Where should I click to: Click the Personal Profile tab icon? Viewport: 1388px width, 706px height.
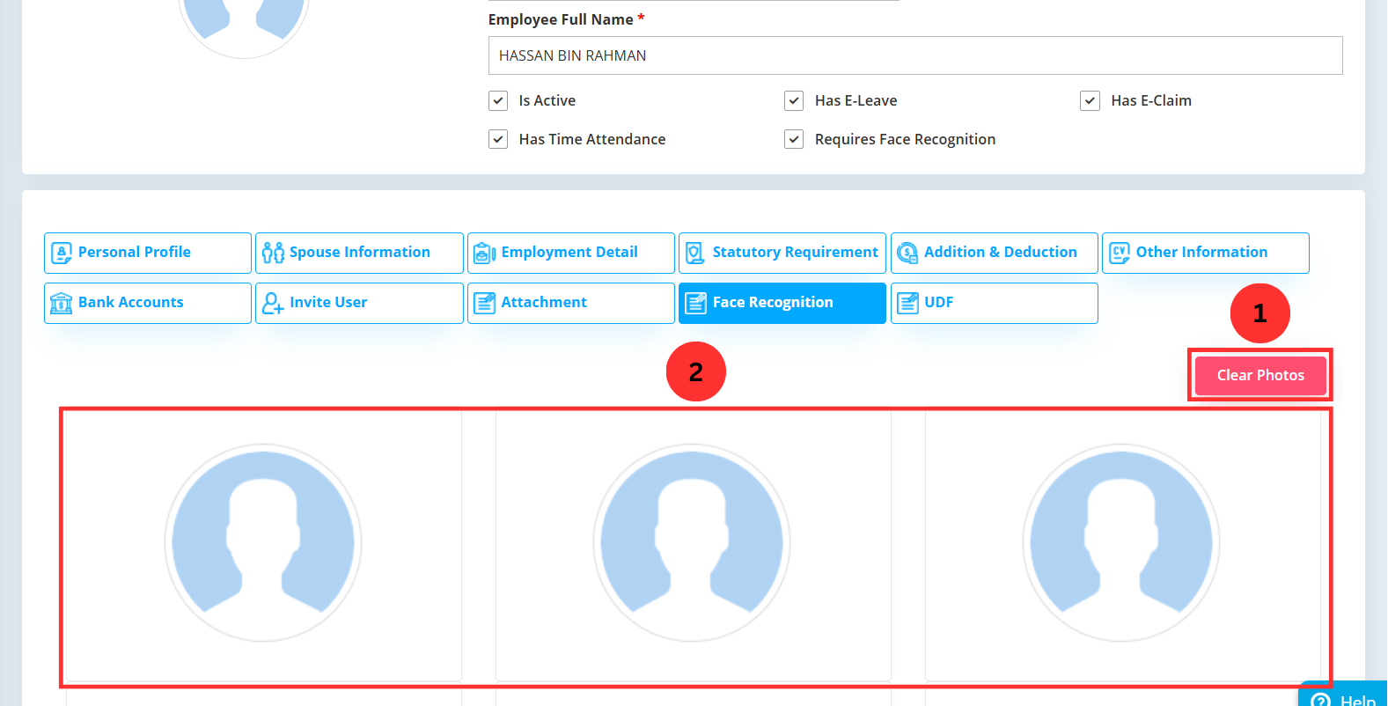pos(62,254)
